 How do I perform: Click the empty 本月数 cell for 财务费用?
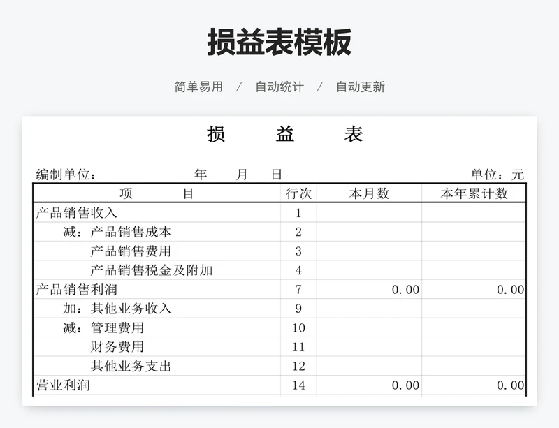point(369,347)
